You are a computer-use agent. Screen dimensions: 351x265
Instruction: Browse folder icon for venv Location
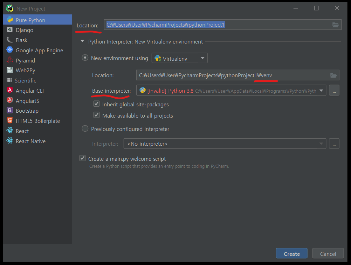333,75
